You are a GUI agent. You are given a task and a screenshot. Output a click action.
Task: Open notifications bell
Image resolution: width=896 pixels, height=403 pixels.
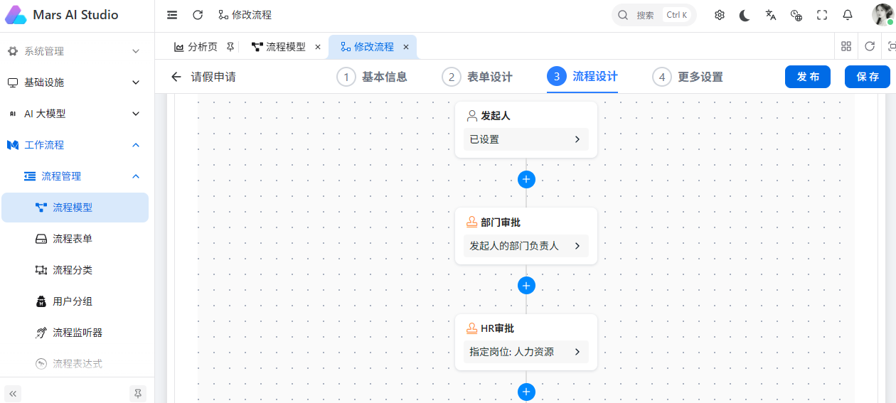point(847,15)
